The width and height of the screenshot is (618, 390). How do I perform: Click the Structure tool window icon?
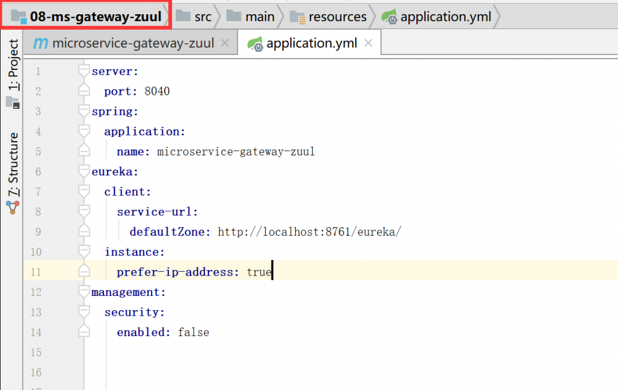click(x=13, y=207)
